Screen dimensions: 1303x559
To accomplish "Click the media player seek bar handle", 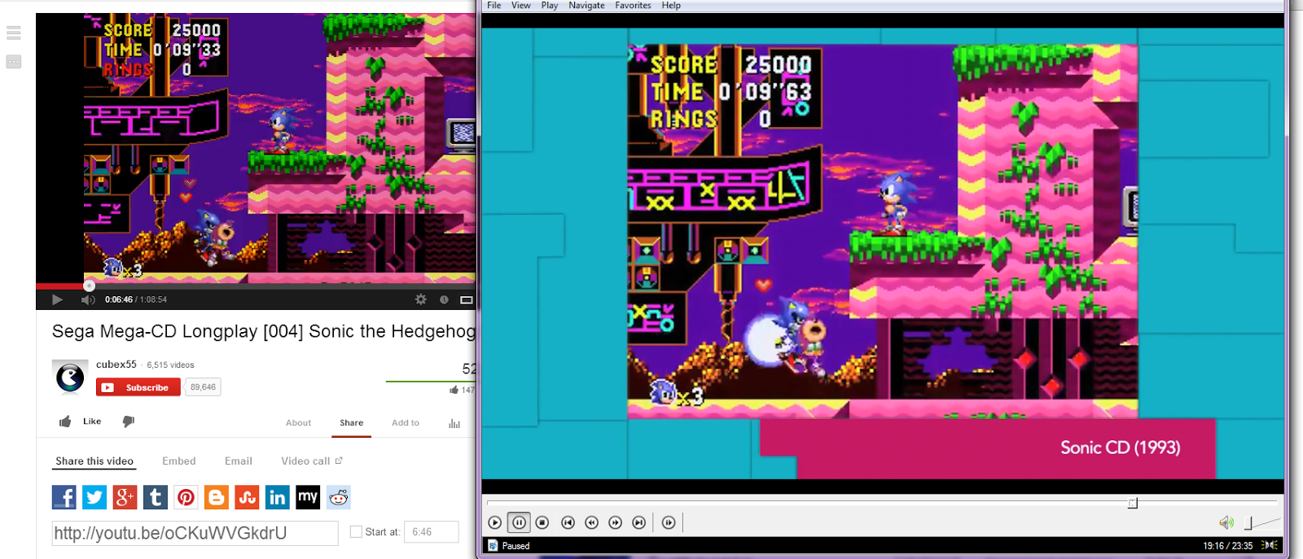I will 1132,504.
